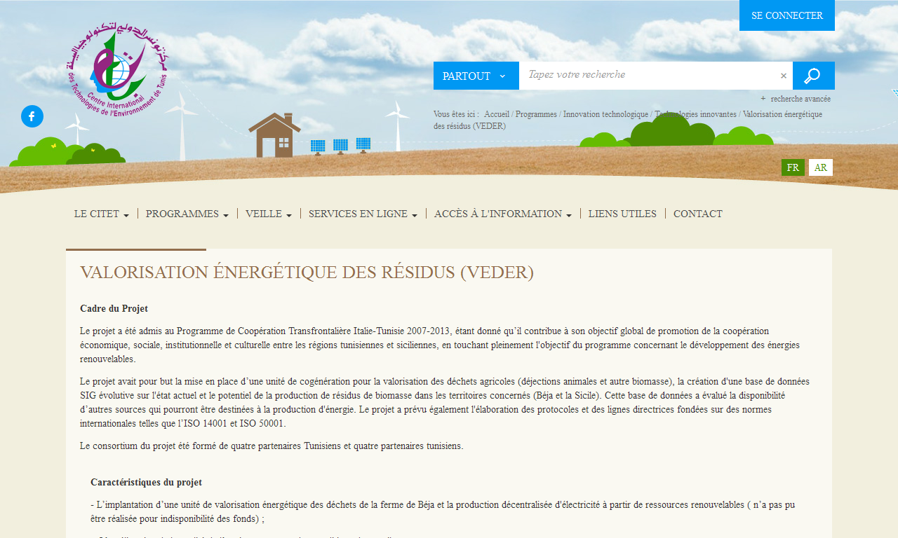This screenshot has width=898, height=538.
Task: Click the 'Cadre du Projet' heading text
Action: click(x=114, y=308)
